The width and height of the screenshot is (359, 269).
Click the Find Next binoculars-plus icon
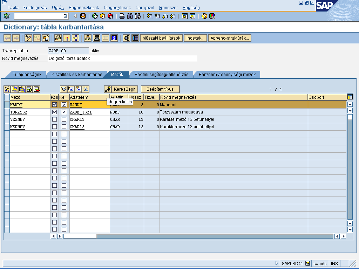137,16
